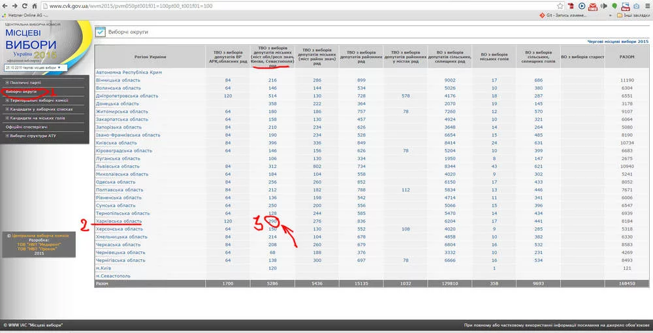The width and height of the screenshot is (653, 333).
Task: Open the Харківська область region link
Action: [119, 221]
